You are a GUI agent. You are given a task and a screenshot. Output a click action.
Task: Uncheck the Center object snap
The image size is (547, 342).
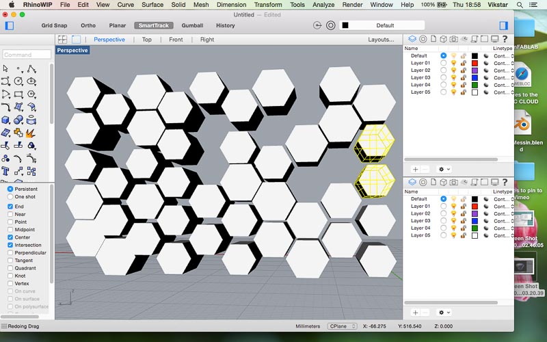click(10, 237)
